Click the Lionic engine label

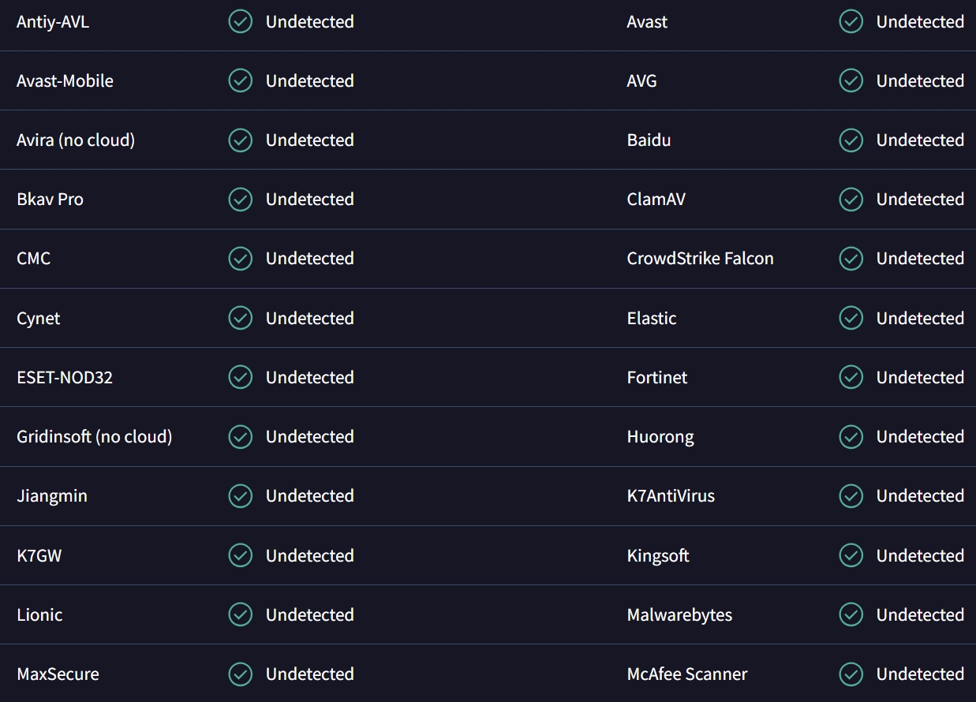pyautogui.click(x=39, y=615)
